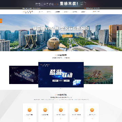Open the illustrated landscape slide on carousel right
Viewport: 122px width, 122px height.
(x=98, y=75)
